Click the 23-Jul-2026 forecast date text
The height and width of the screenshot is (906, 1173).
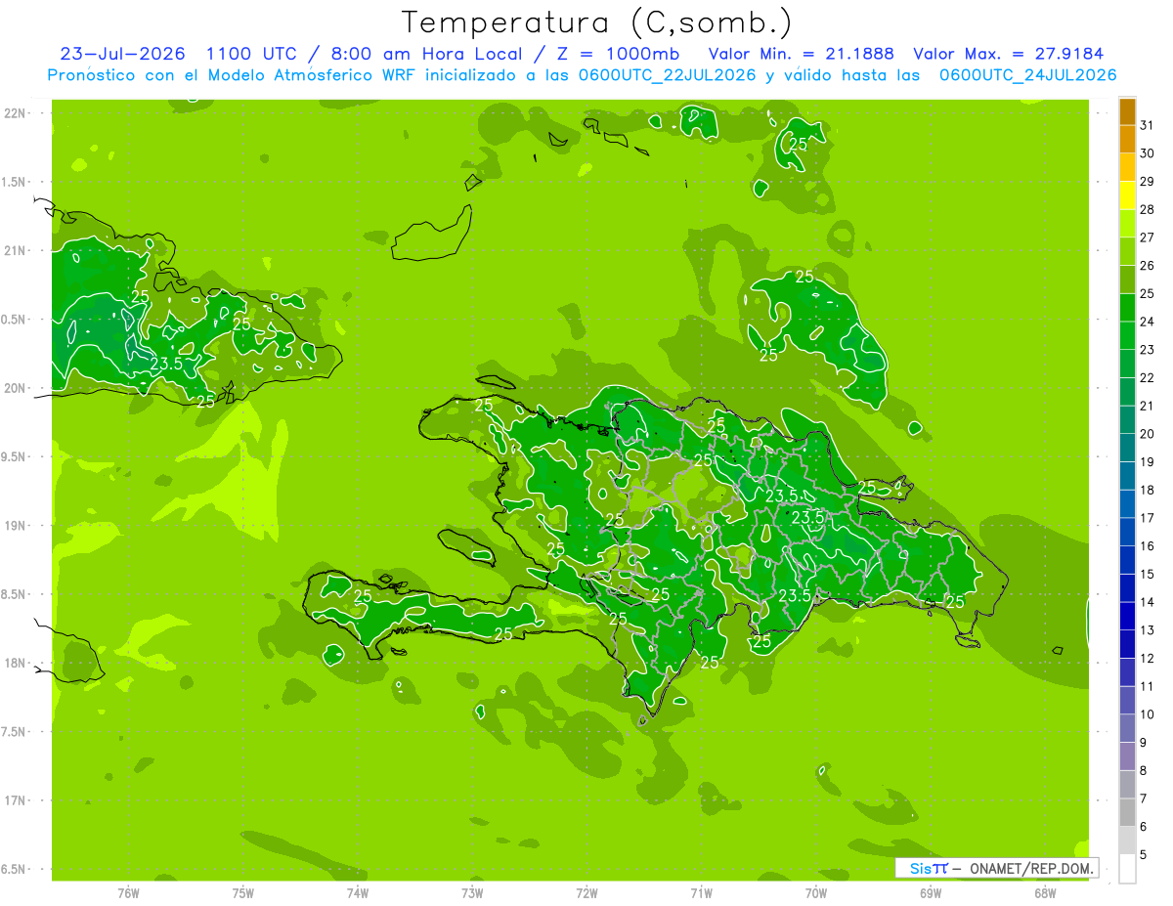(123, 54)
